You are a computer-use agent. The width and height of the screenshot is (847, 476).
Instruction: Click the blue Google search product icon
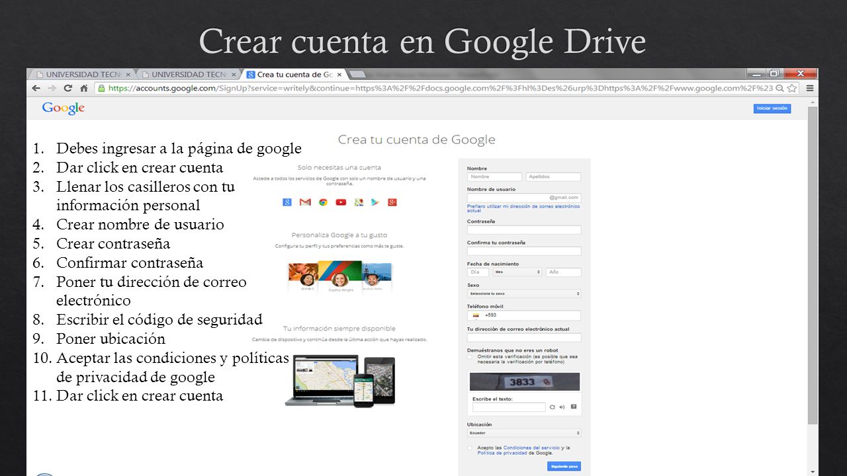tap(287, 202)
